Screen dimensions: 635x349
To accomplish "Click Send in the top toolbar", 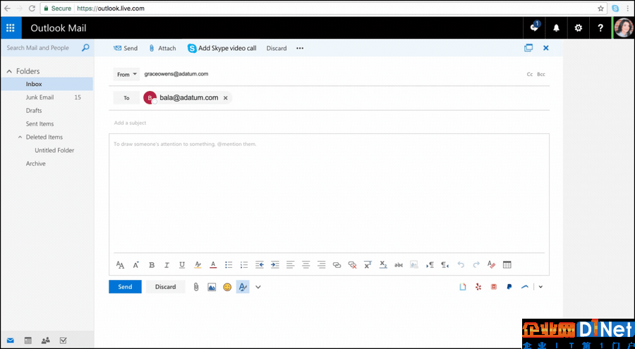I will coord(126,48).
